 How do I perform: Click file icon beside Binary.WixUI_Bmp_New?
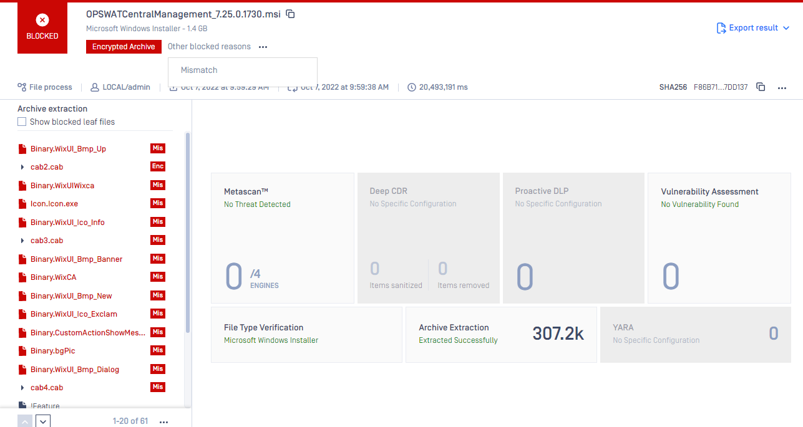click(x=22, y=296)
